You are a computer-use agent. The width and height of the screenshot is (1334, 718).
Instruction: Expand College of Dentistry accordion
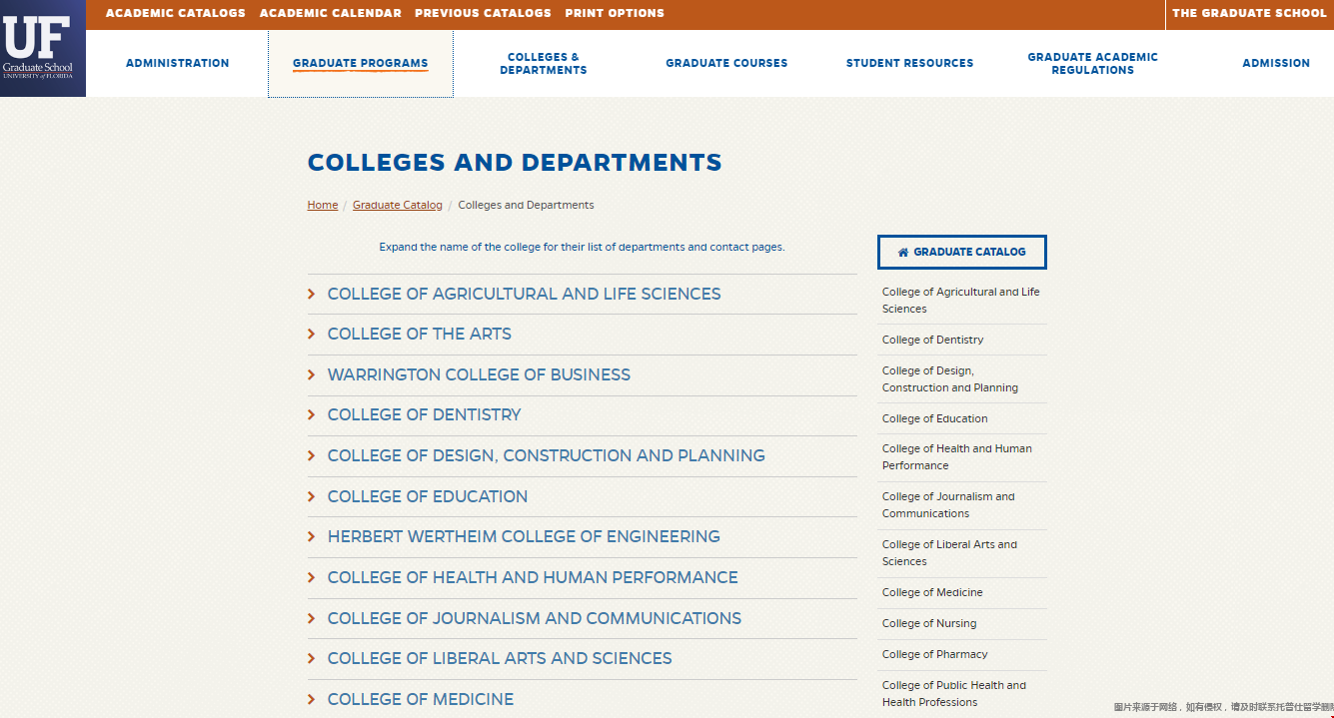click(x=582, y=414)
